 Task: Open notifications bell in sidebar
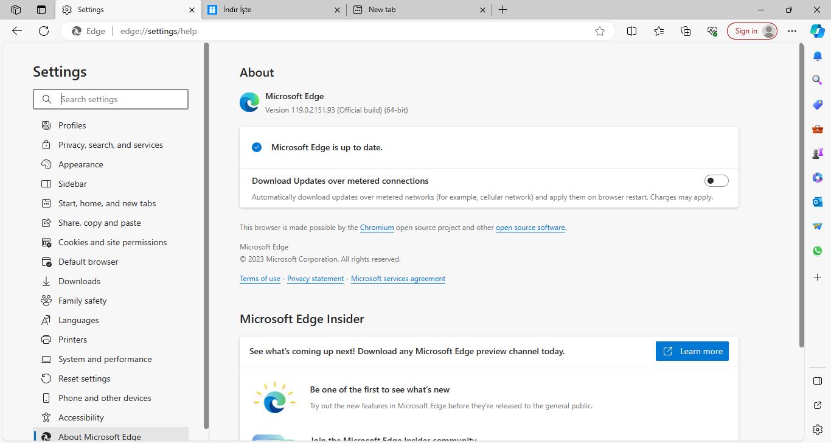click(818, 56)
